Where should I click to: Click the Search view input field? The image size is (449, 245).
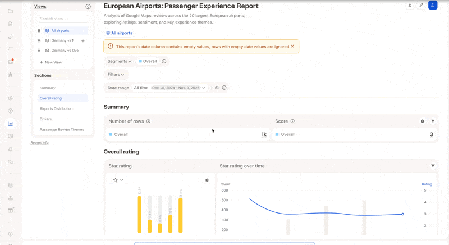click(62, 19)
